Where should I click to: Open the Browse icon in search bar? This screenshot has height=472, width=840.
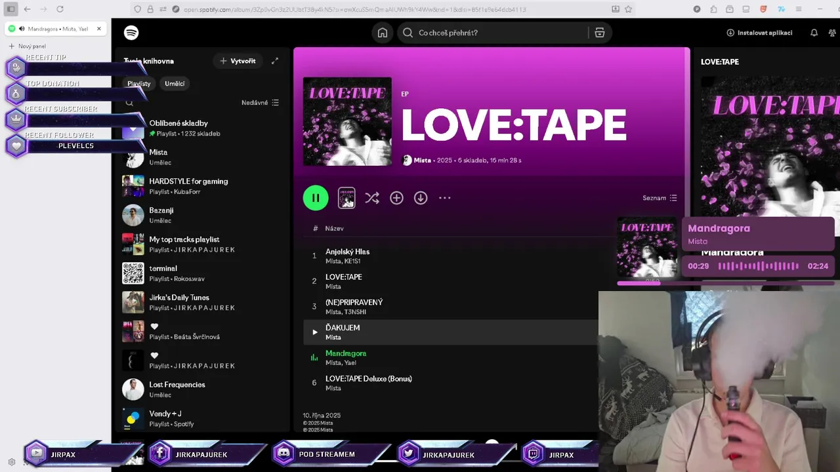tap(599, 33)
